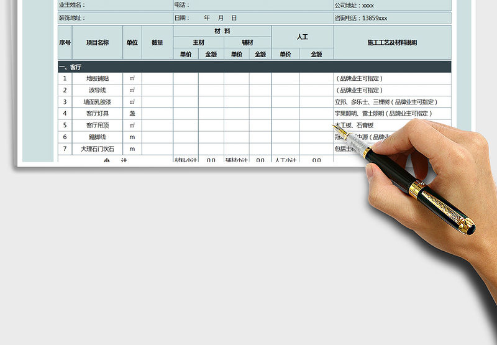Select the 项目名称 column header
497x345 pixels.
click(98, 42)
